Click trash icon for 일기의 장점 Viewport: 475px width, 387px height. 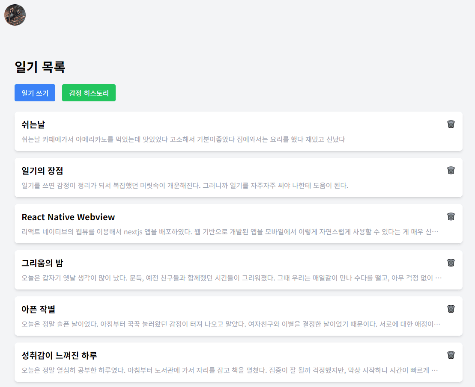coord(451,170)
